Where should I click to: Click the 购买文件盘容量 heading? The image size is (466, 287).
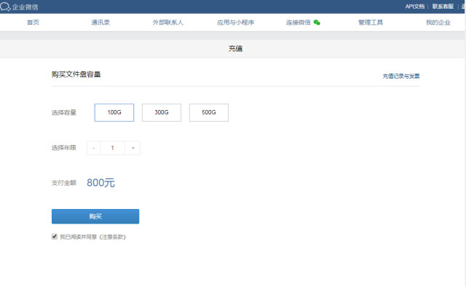pos(76,74)
